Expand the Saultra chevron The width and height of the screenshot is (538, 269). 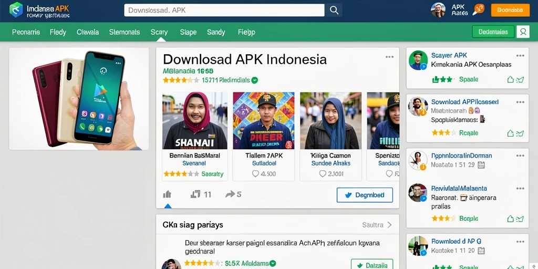click(389, 225)
